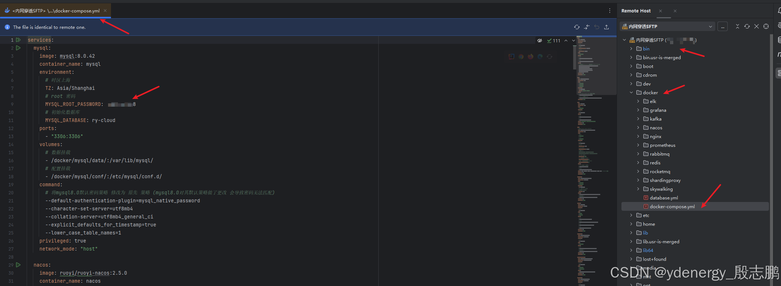The height and width of the screenshot is (286, 781).
Task: Close the docker-compose.yml editor tab
Action: [x=105, y=11]
